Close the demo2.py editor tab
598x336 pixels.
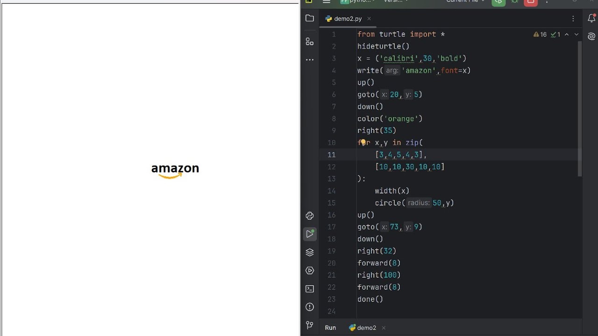point(369,19)
